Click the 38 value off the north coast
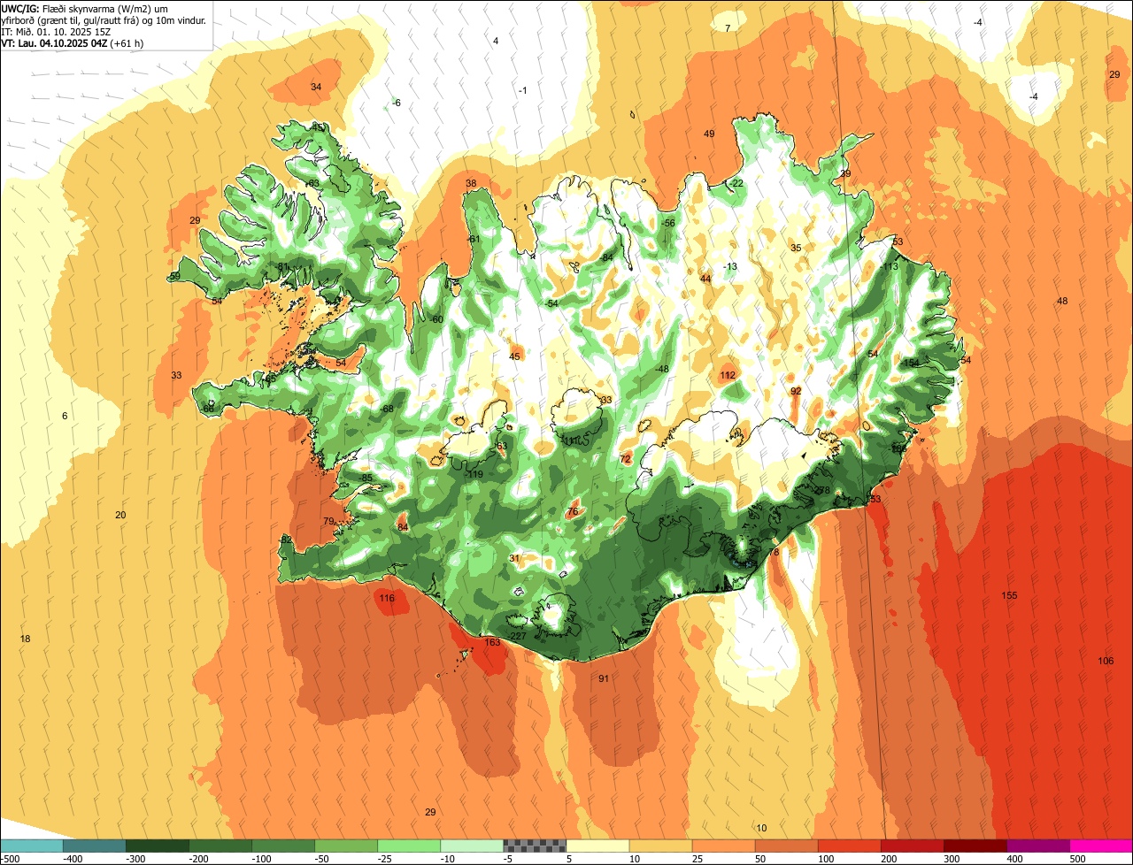1133x865 pixels. [471, 184]
